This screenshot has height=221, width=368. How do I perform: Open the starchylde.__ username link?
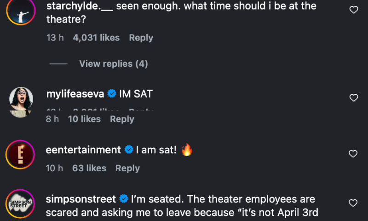pyautogui.click(x=79, y=7)
